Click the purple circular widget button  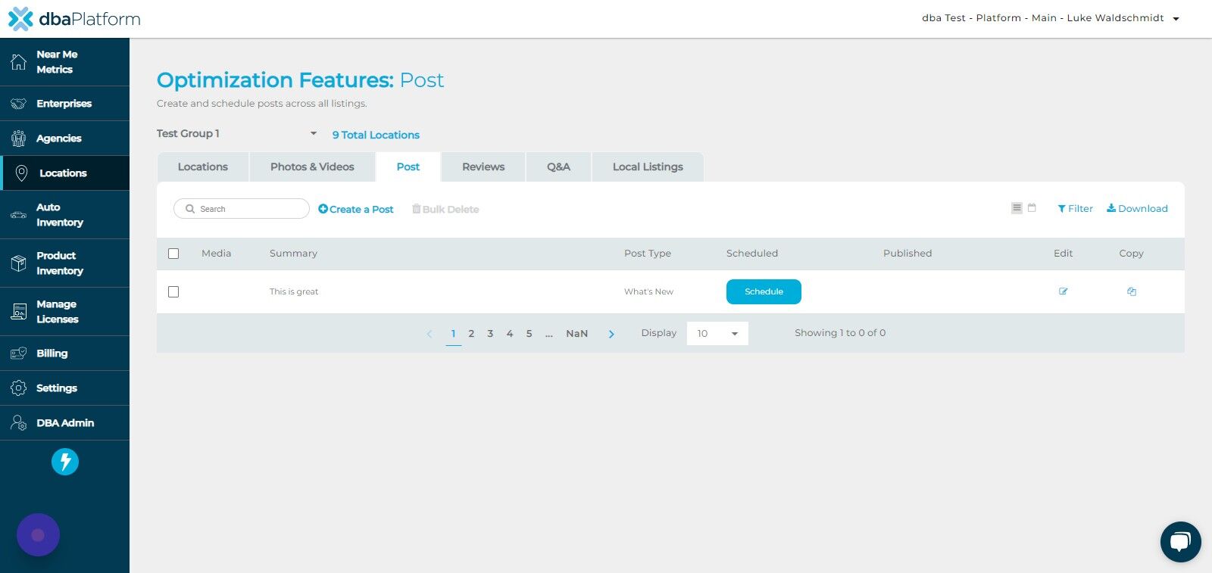[38, 535]
